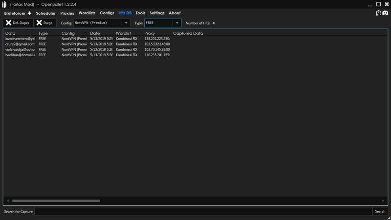Sort by the Wordlist column header

click(123, 33)
